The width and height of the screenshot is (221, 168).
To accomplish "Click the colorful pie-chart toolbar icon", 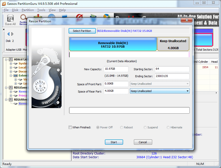I will click(x=107, y=16).
